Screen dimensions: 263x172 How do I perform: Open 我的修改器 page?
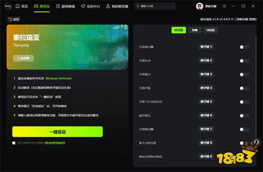tap(117, 7)
